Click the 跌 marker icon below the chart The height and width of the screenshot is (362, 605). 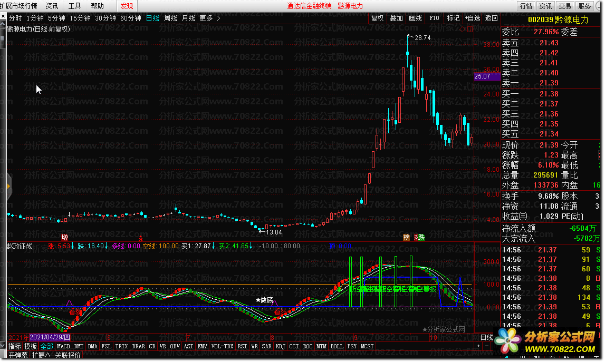click(421, 238)
